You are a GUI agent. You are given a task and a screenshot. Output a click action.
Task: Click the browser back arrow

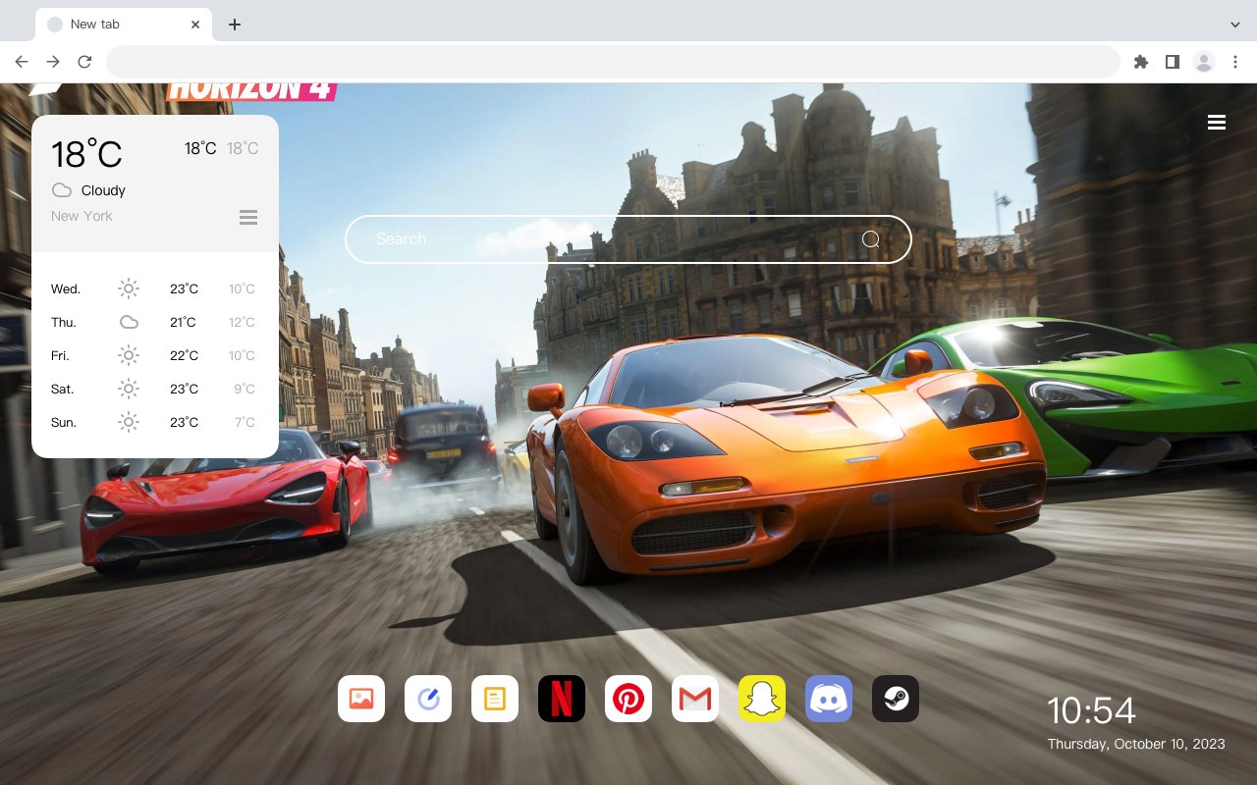22,62
